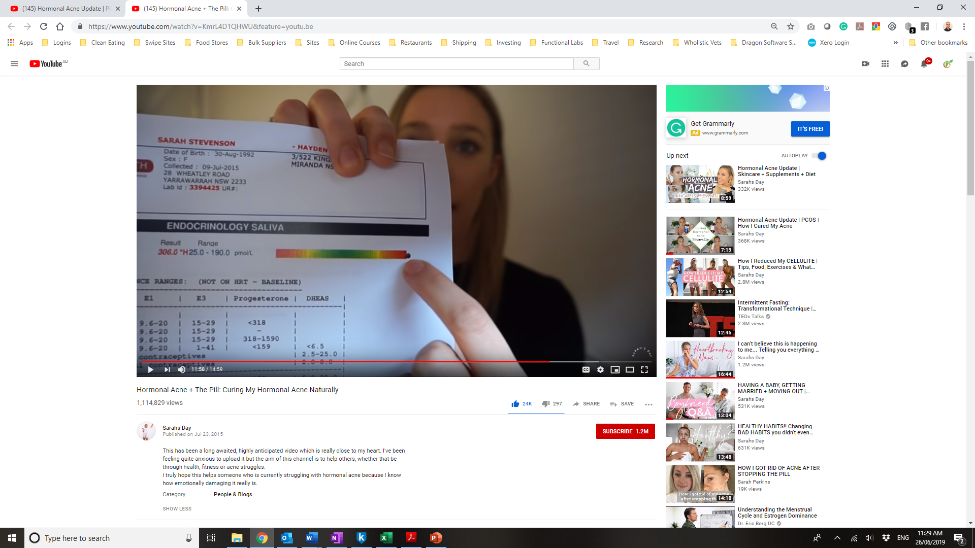The image size is (975, 548).
Task: Open the three-dot more actions menu
Action: 648,404
